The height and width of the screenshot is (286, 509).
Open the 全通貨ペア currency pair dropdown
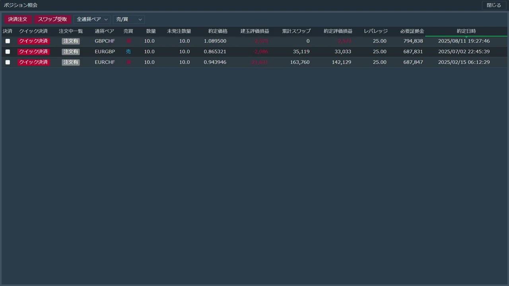click(92, 19)
